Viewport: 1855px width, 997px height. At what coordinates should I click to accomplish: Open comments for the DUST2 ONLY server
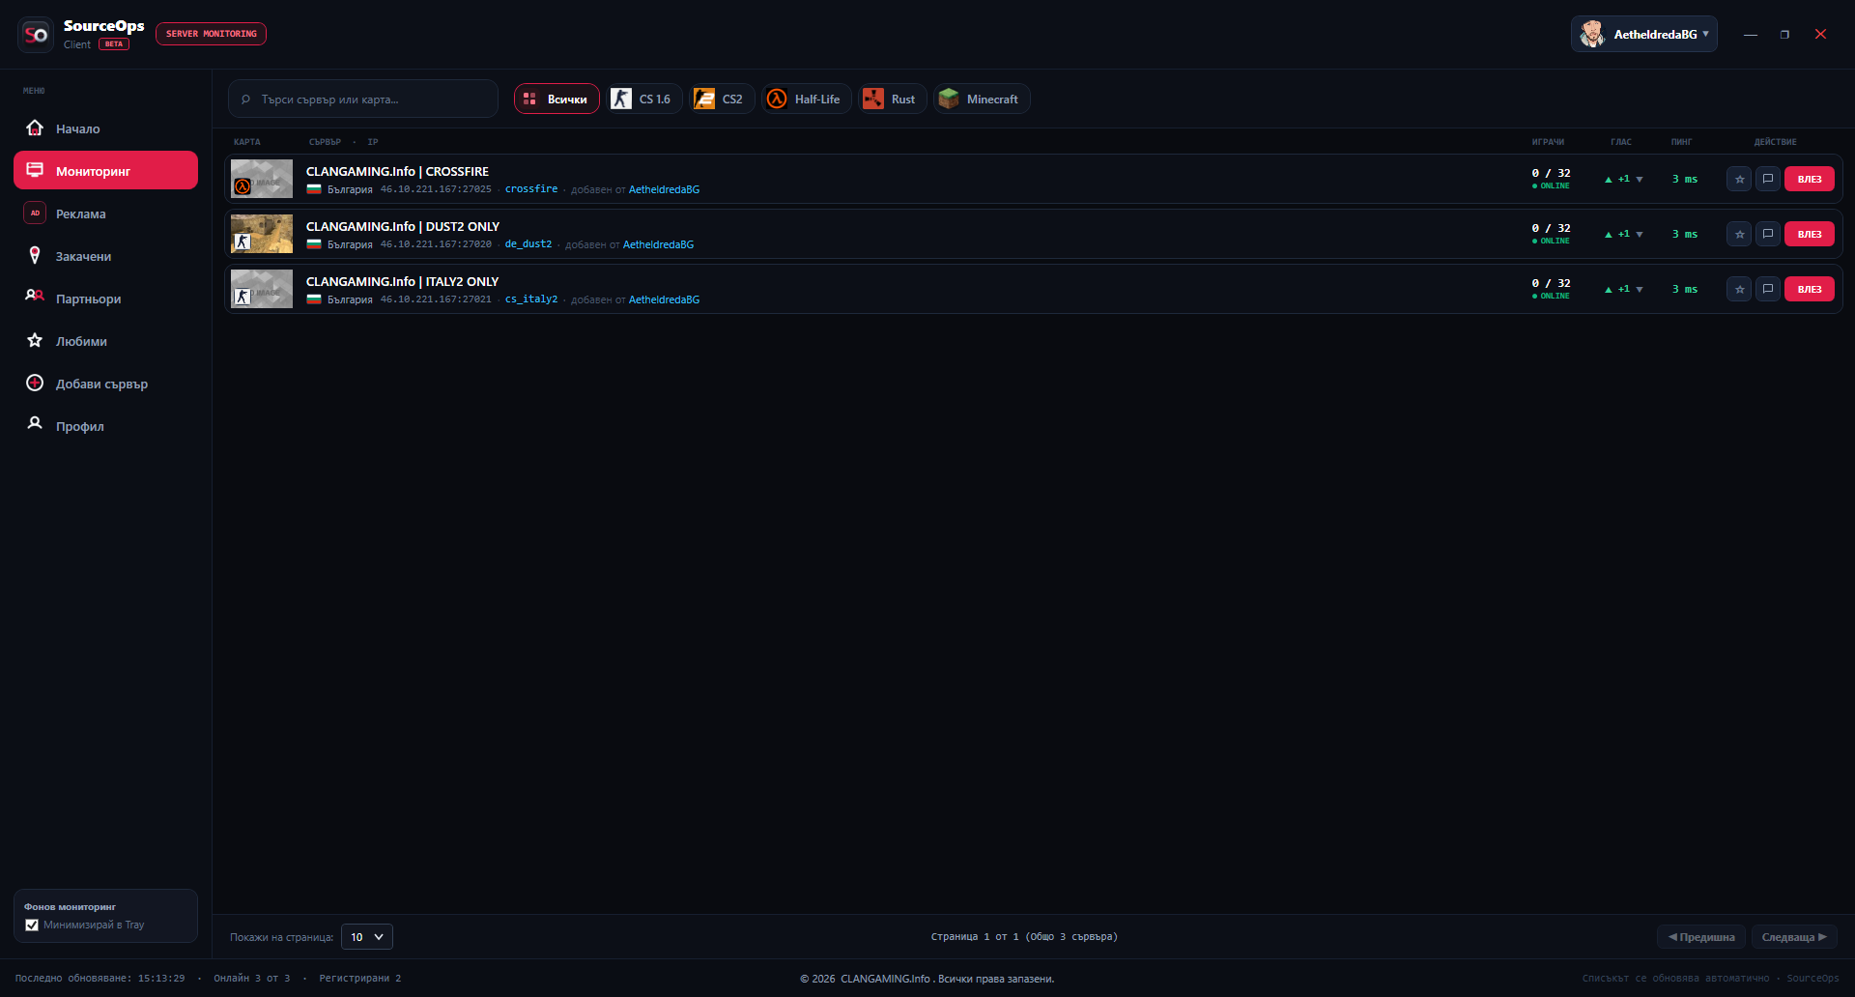pyautogui.click(x=1768, y=234)
